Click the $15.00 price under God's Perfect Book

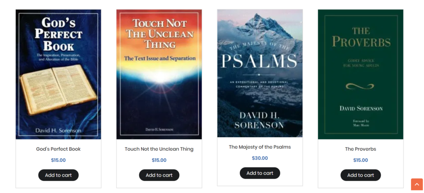58,160
